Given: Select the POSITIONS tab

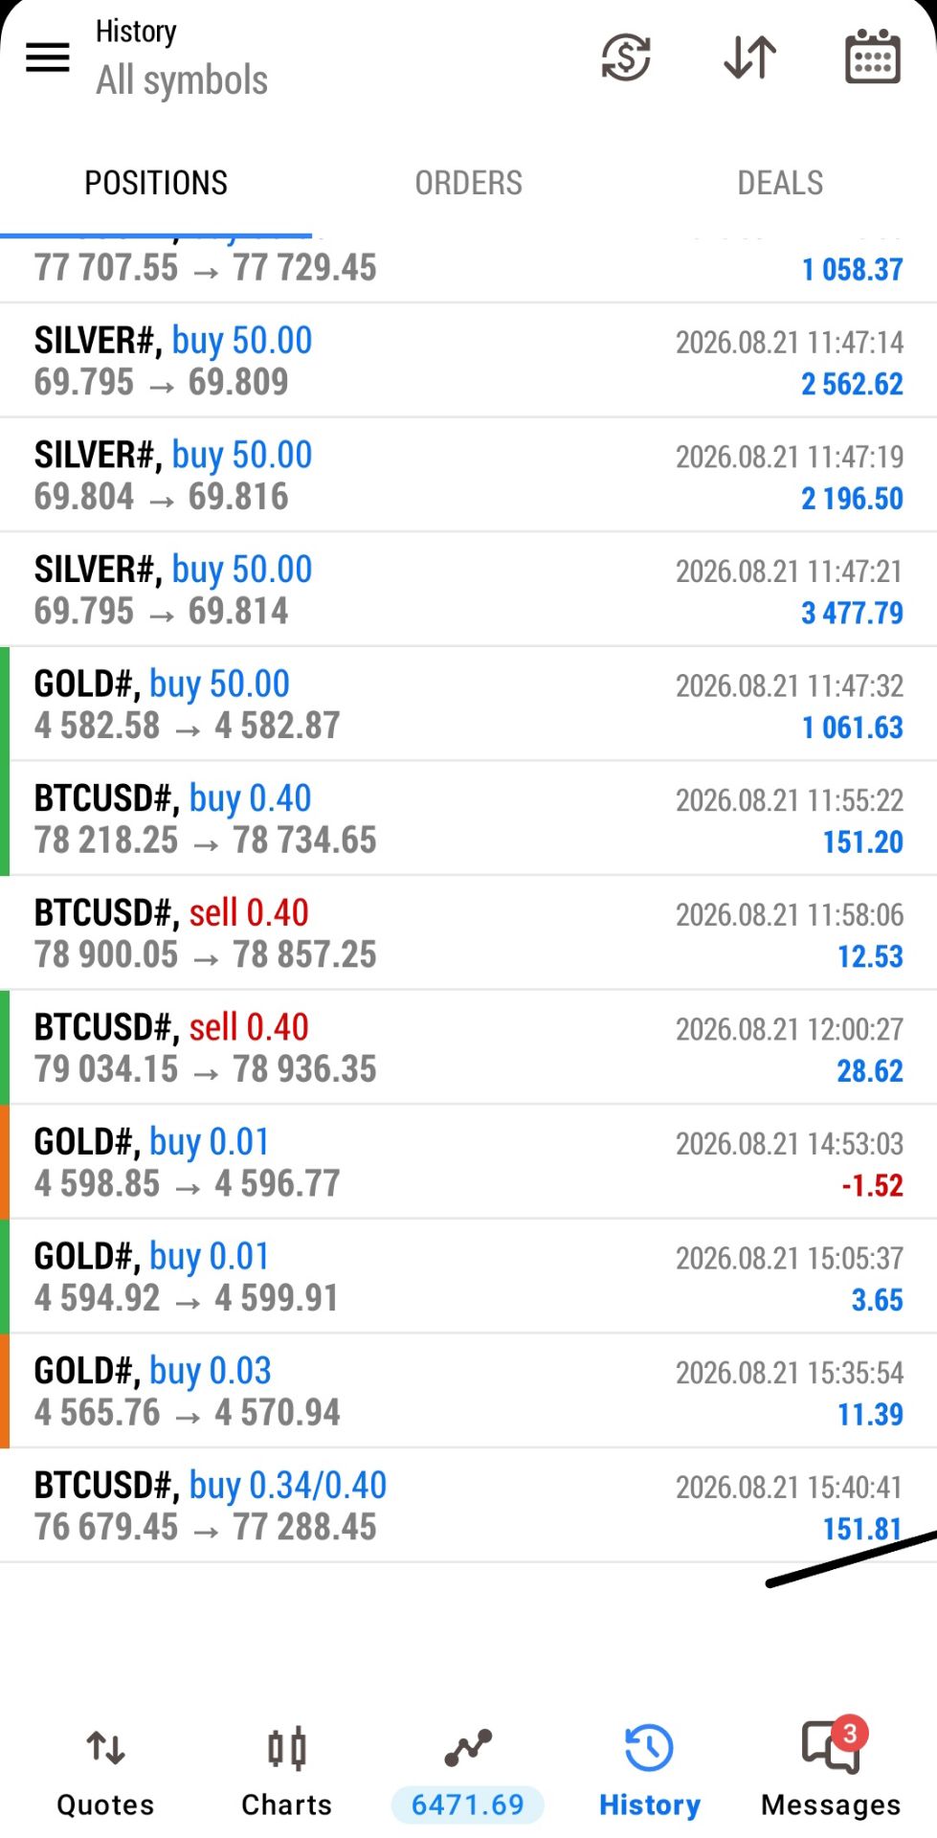Looking at the screenshot, I should click(x=156, y=183).
